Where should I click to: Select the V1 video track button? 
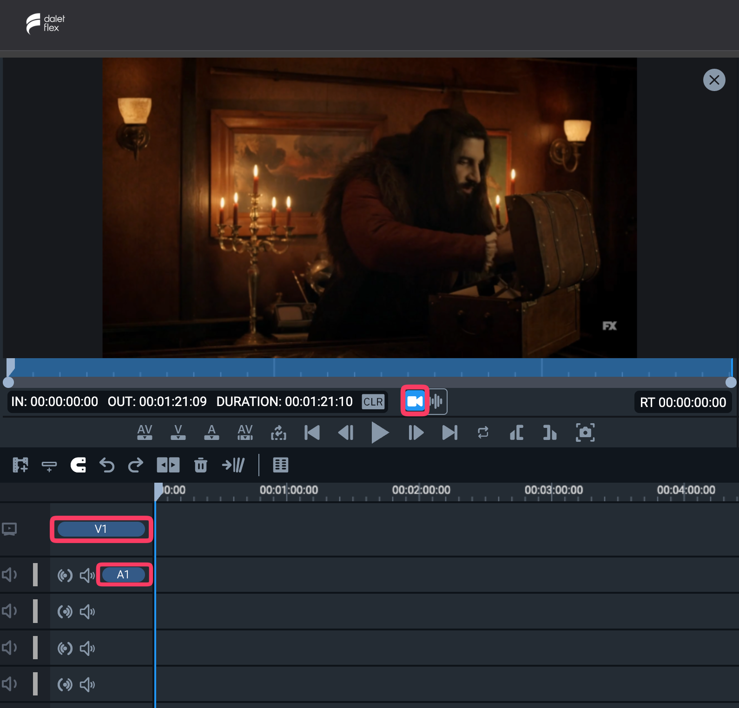(x=101, y=529)
